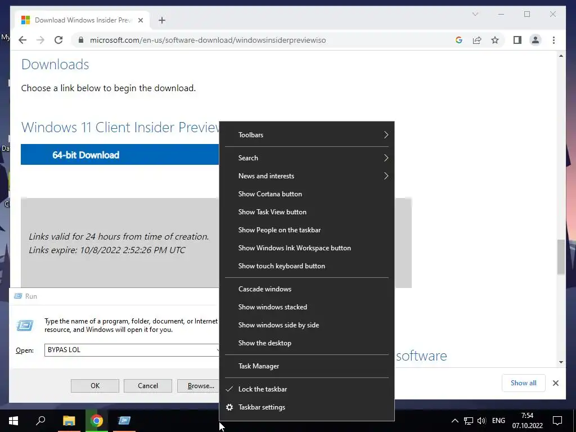Image resolution: width=576 pixels, height=432 pixels.
Task: Click Show all in the downloads bar
Action: tap(524, 383)
